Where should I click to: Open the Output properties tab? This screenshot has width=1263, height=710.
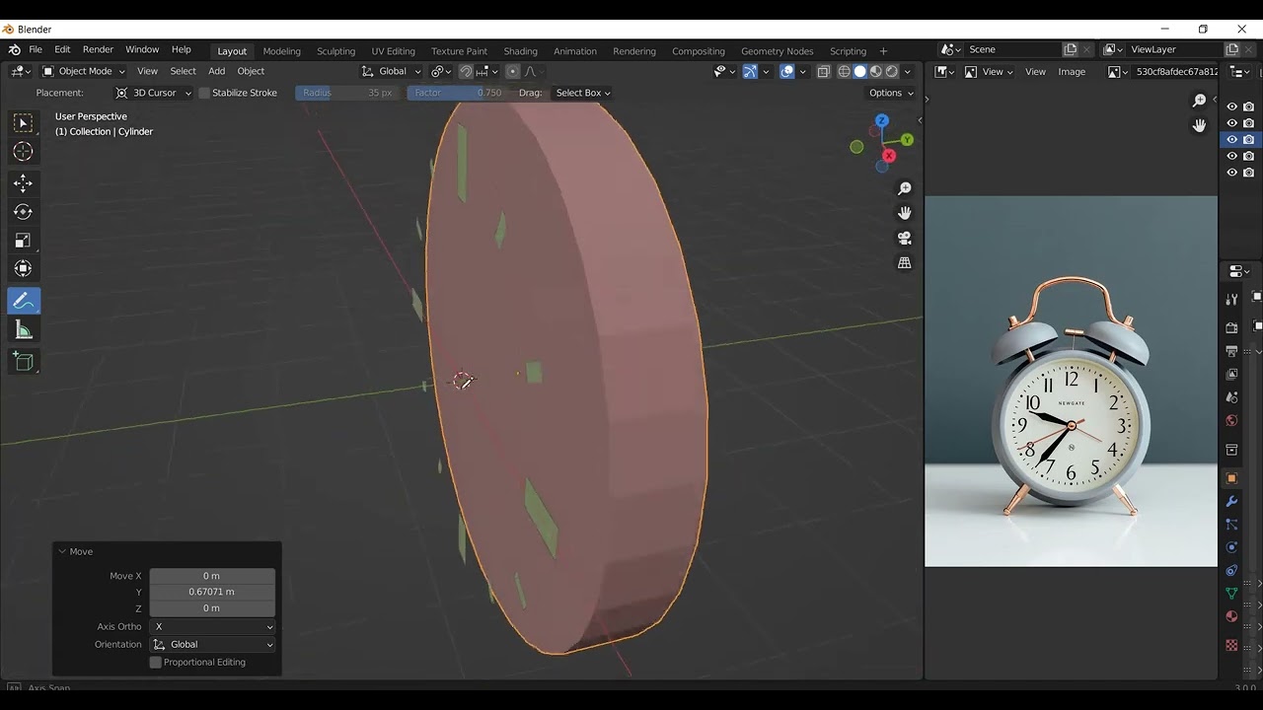[1231, 351]
